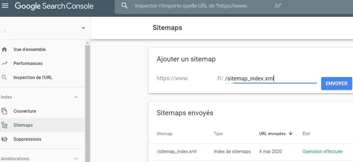
Task: Open Inspection de l'URL
Action: 33,77
